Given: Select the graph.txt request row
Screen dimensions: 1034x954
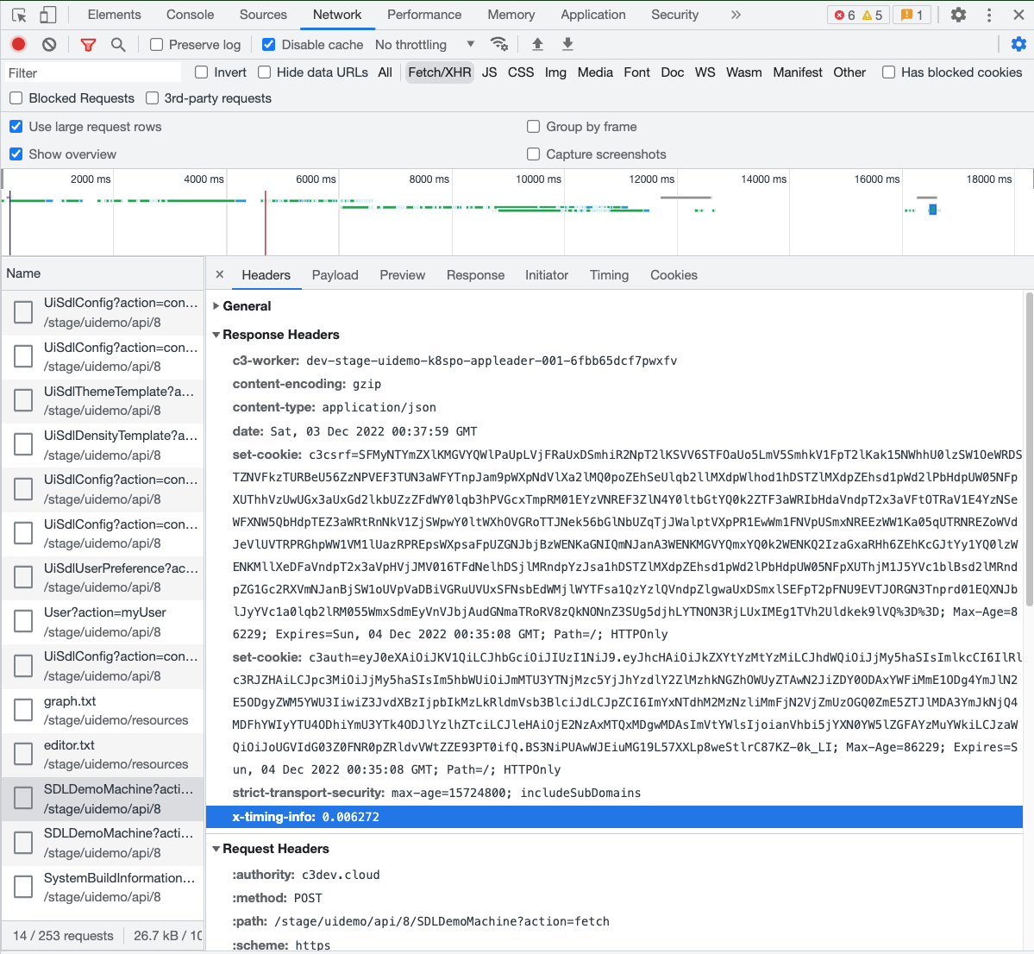Looking at the screenshot, I should [103, 710].
